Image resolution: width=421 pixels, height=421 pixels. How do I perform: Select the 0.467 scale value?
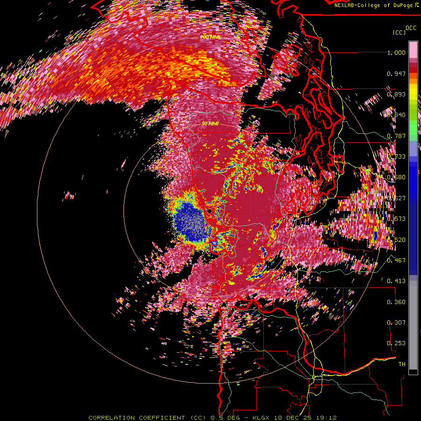[x=396, y=260]
